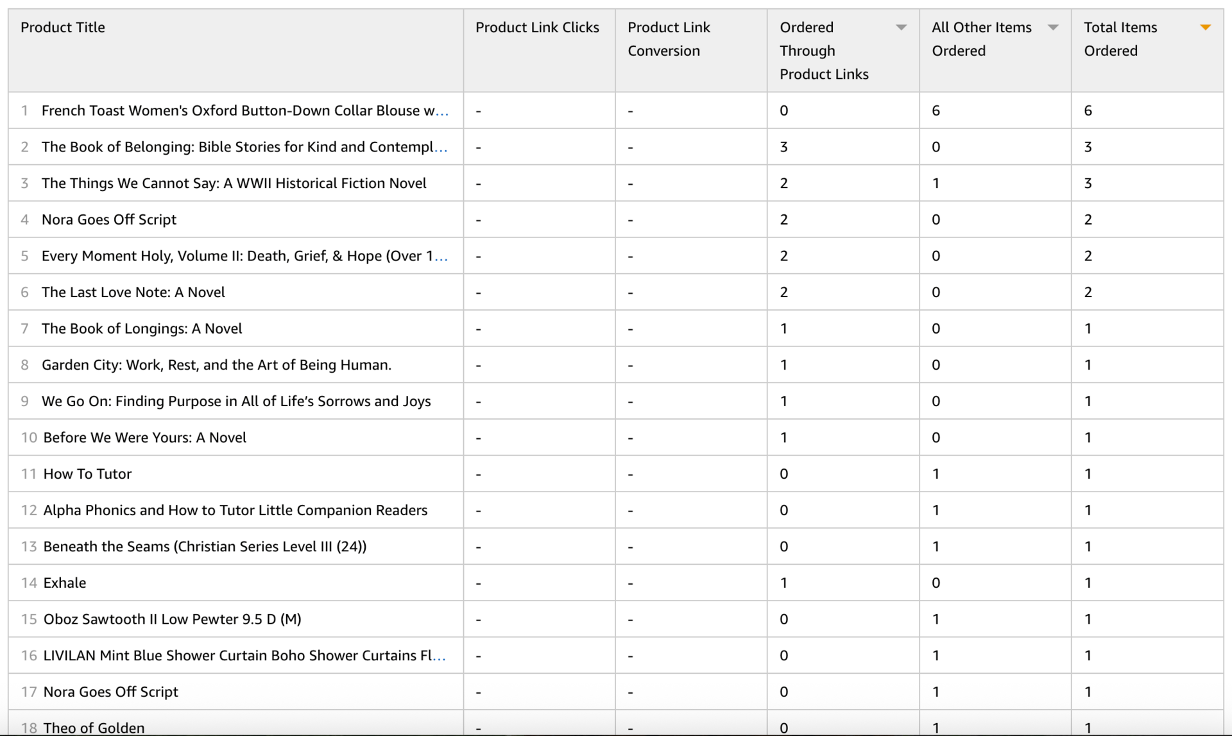Click sort arrow on Ordered Through Product Links

point(901,28)
